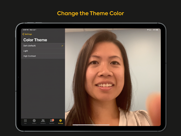The height and width of the screenshot is (136, 181).
Task: Click the "Mon Jul 1" date text
Action: coord(33,30)
